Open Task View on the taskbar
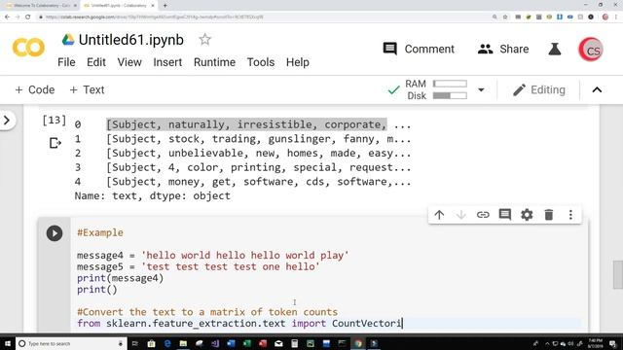Screen dimensions: 623x350 click(135, 343)
